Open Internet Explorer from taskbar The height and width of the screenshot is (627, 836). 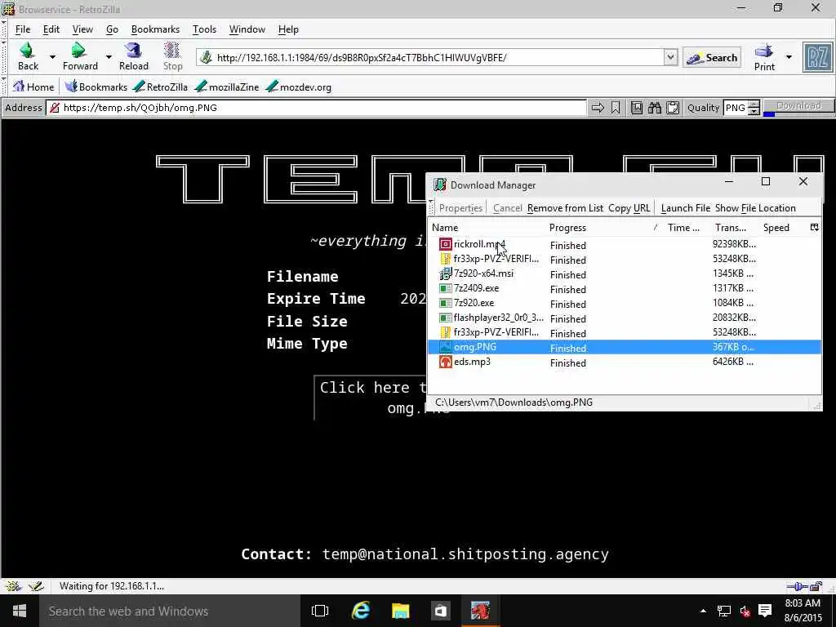tap(360, 611)
